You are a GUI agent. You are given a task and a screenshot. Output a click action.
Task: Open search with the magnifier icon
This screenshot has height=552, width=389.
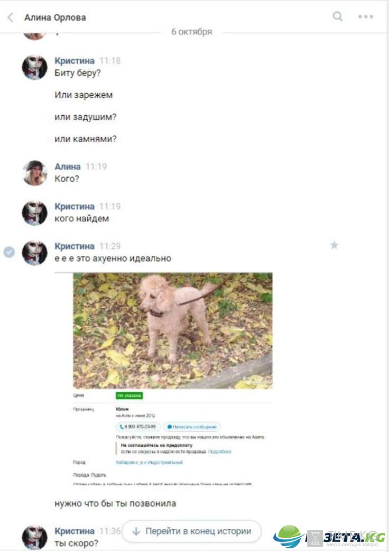(338, 16)
